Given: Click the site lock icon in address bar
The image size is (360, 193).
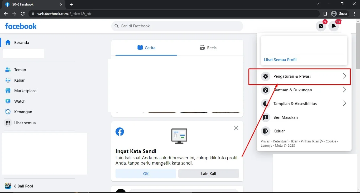Looking at the screenshot, I should tap(33, 14).
